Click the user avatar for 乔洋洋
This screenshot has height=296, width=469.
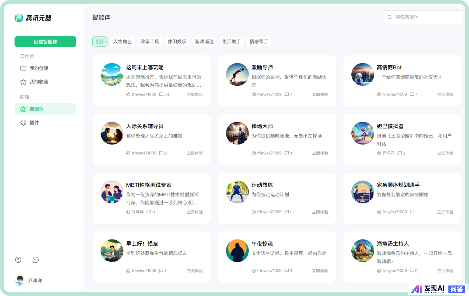pos(19,280)
